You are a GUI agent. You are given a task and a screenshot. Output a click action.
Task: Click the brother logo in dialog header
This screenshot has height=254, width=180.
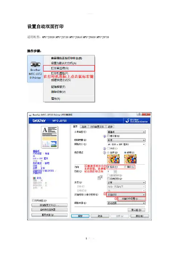39,121
